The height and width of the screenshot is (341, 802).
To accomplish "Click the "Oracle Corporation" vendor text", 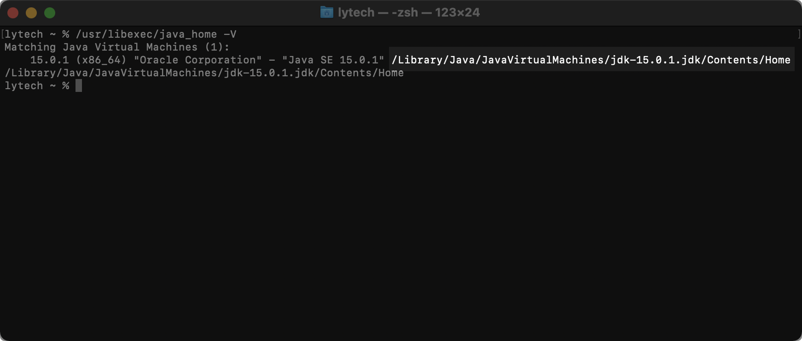I will coord(198,60).
